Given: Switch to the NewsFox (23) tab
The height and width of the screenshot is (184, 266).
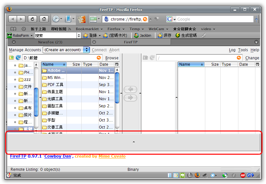Looking at the screenshot, I should click(x=50, y=42).
